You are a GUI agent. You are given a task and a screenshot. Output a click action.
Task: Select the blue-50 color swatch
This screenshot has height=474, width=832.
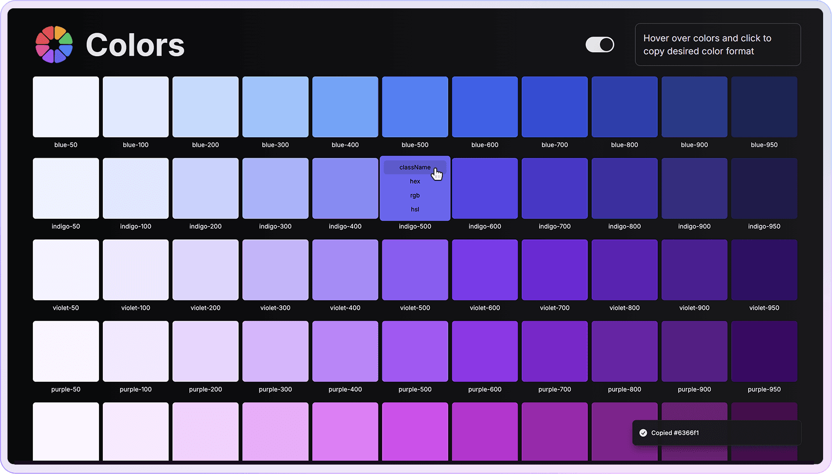tap(66, 107)
